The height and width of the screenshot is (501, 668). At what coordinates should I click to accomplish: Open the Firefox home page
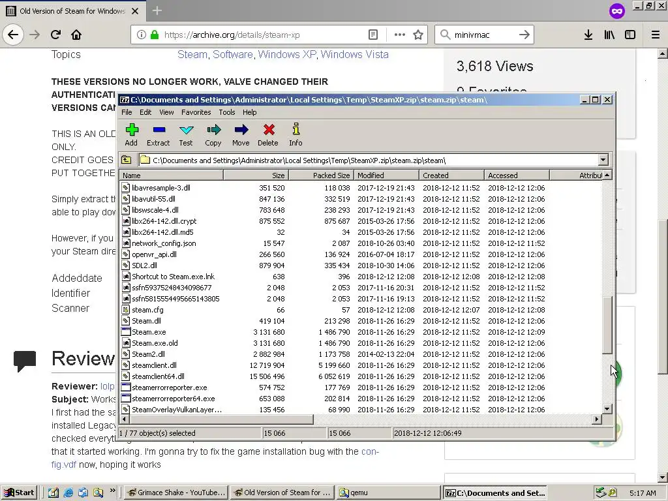click(x=76, y=35)
